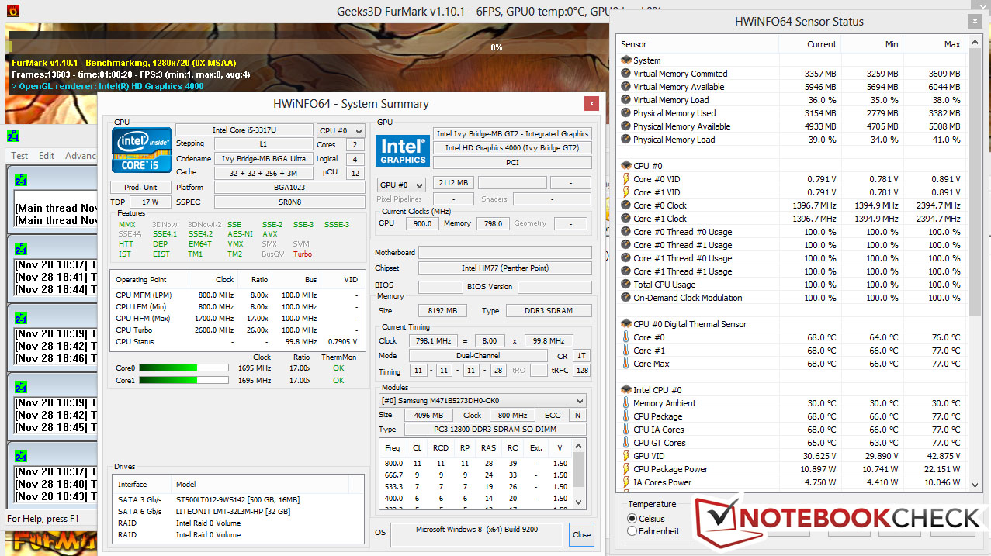This screenshot has height=556, width=991.
Task: Click the Prod. Unit box
Action: pos(140,187)
